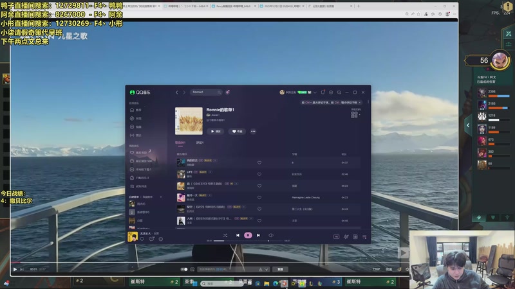Open the Video sidebar item
Screen dimensions: 515x289
pos(136,127)
